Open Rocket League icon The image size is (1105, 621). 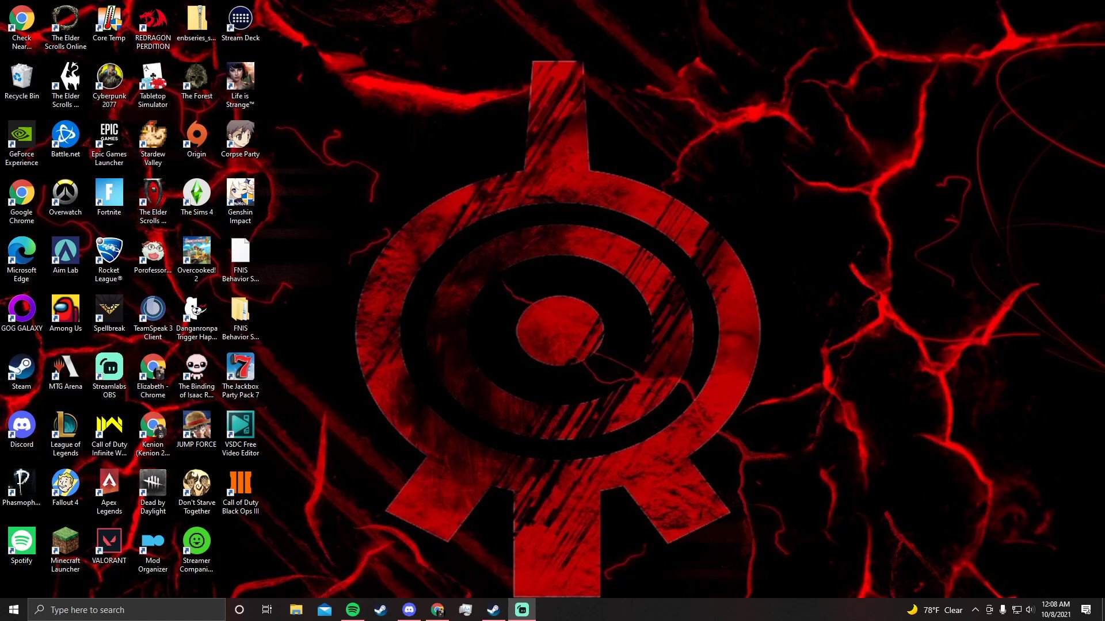[x=109, y=260]
